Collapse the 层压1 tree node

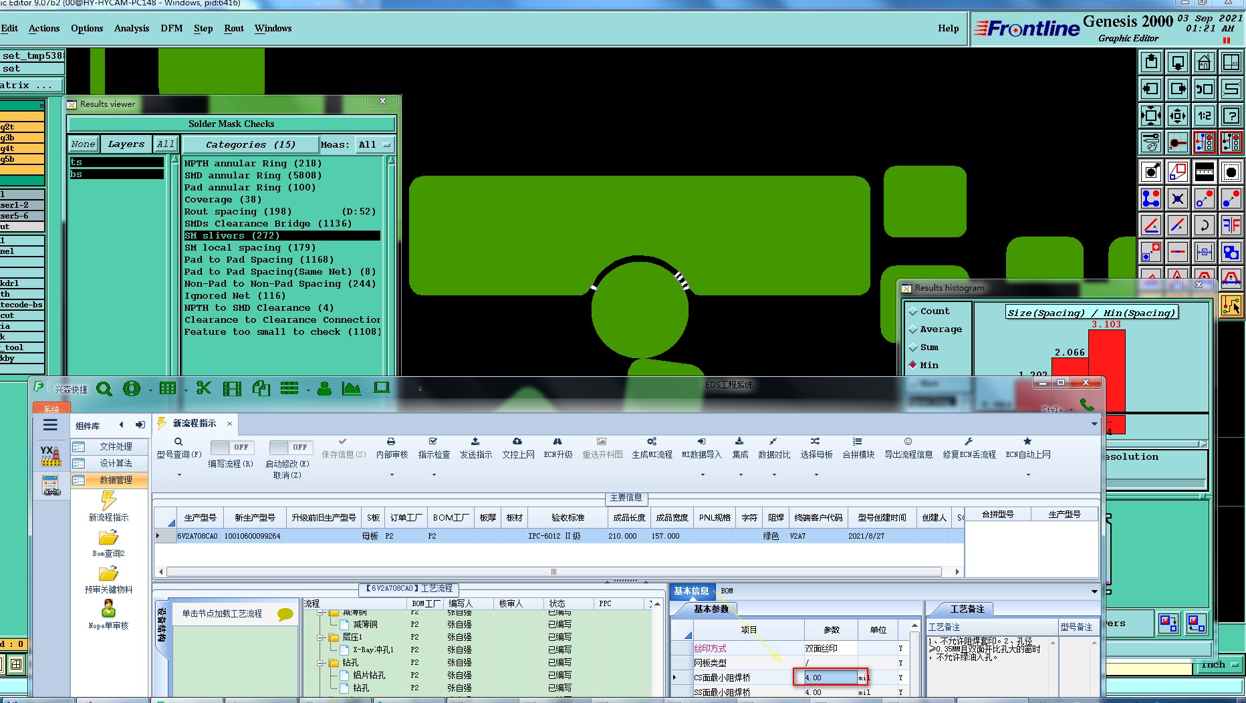pyautogui.click(x=321, y=638)
